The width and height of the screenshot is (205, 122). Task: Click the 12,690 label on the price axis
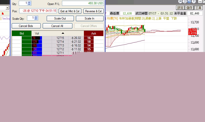click(195, 42)
